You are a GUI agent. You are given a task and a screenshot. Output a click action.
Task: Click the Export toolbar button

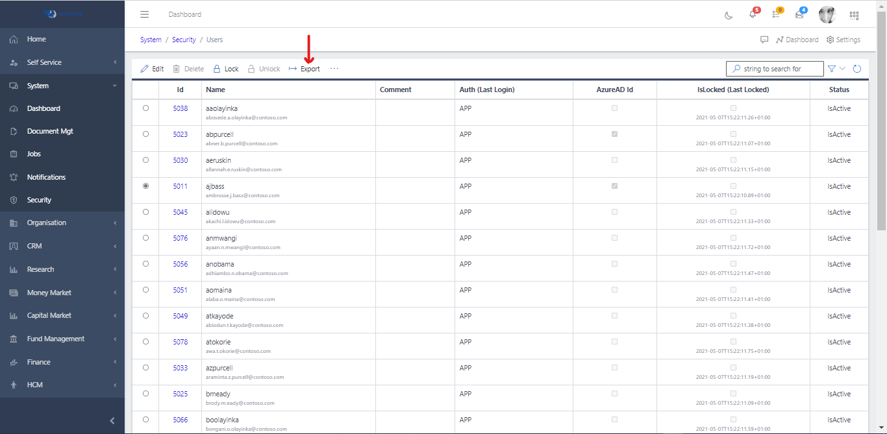click(305, 69)
